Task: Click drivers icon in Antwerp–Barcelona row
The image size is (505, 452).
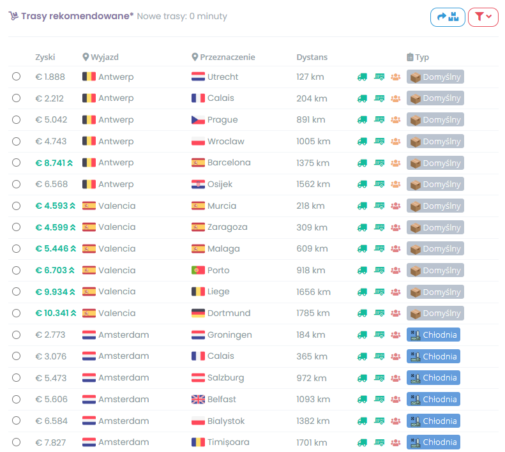Action: (x=395, y=163)
